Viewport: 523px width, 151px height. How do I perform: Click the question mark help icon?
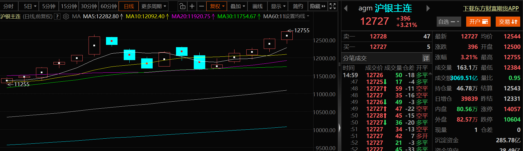click(57, 17)
